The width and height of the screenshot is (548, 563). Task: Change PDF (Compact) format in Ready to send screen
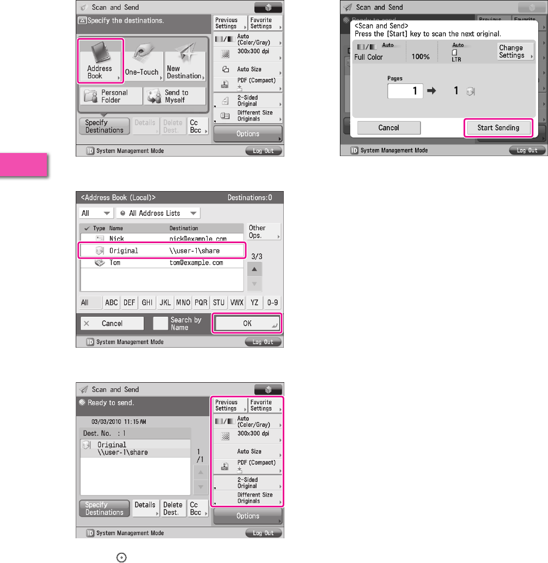coord(248,466)
